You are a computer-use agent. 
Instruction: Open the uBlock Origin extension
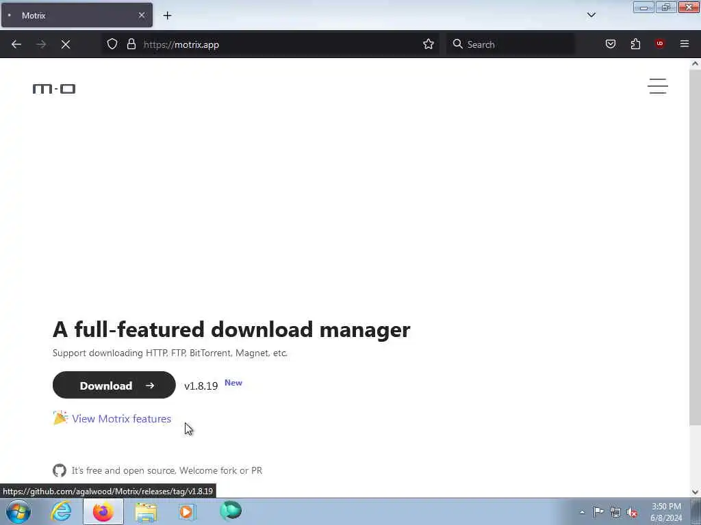point(660,44)
